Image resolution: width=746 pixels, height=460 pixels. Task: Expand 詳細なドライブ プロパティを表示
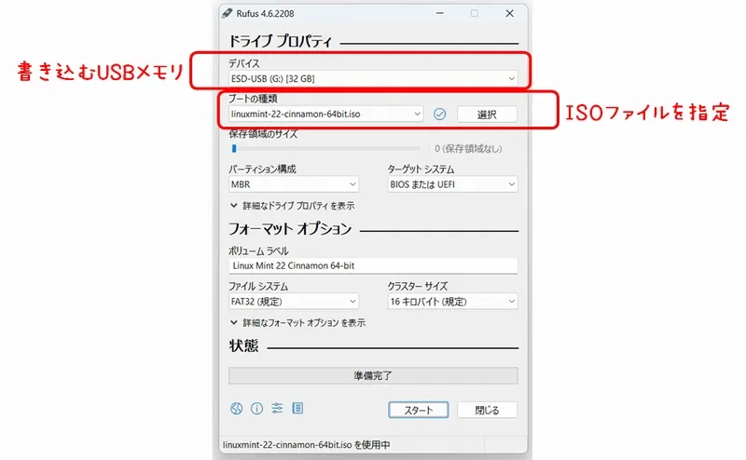point(292,206)
